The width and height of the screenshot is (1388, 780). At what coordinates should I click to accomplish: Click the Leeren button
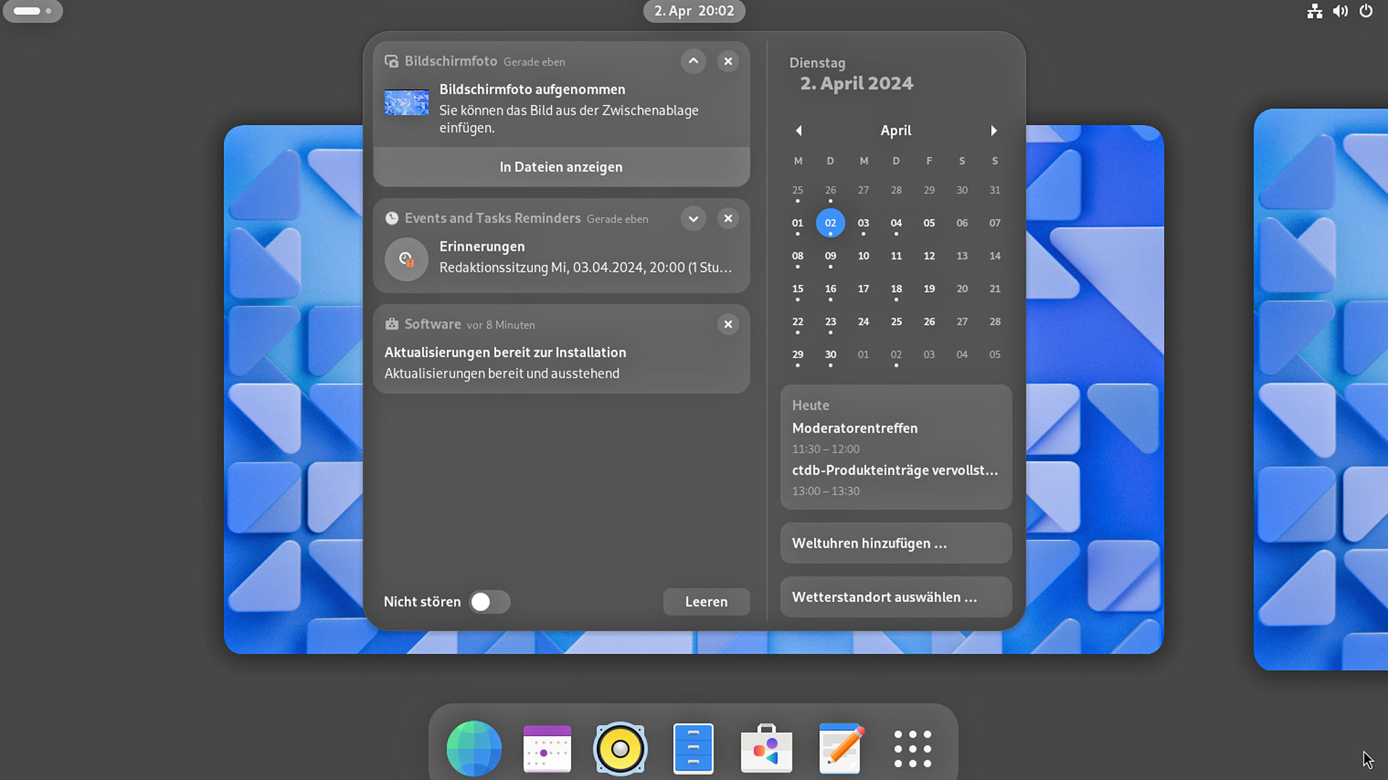point(706,602)
